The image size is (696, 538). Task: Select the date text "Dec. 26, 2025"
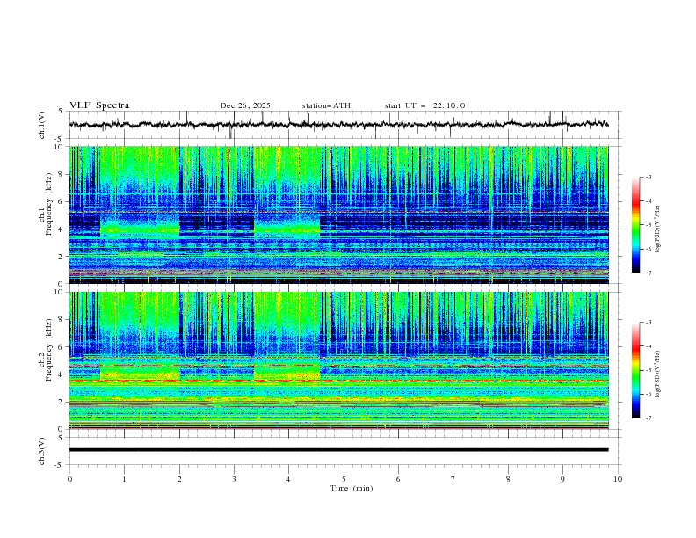[245, 105]
